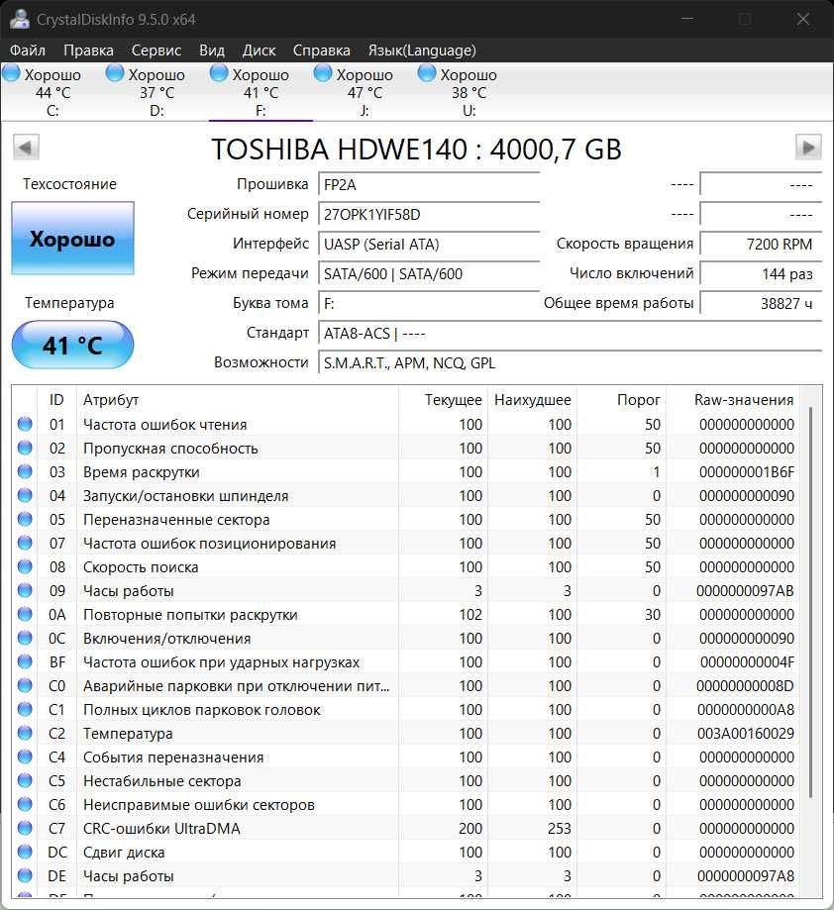Click the Текущее column header

pyautogui.click(x=443, y=400)
